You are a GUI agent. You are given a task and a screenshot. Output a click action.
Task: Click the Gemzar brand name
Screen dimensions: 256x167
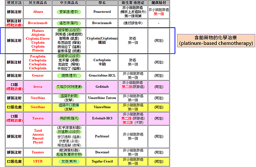38,76
